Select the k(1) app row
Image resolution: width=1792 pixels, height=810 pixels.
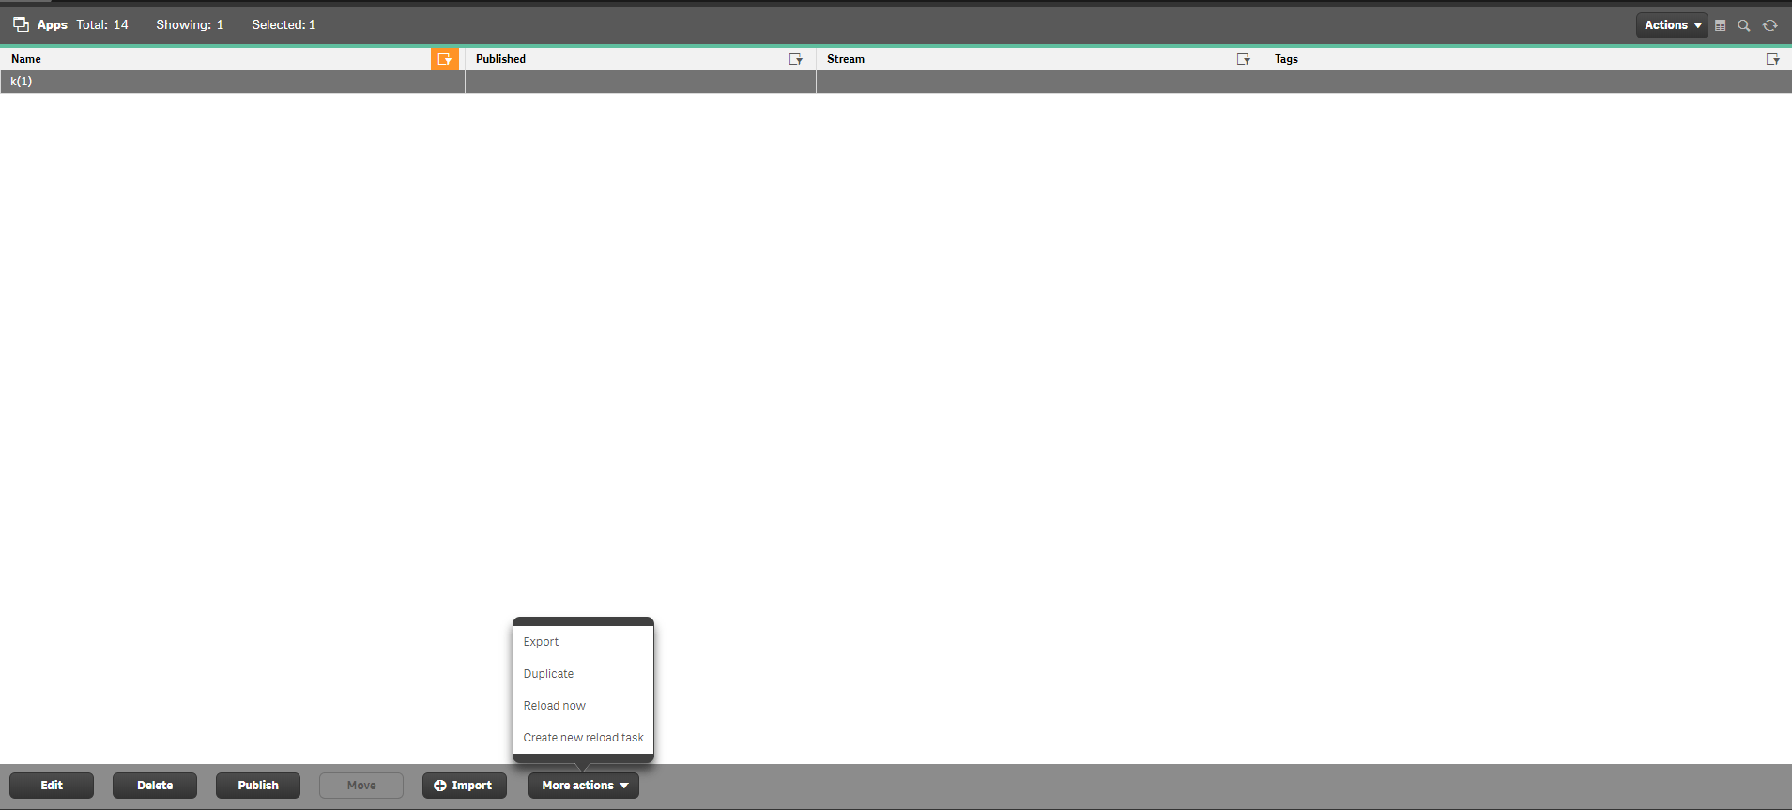(x=896, y=82)
